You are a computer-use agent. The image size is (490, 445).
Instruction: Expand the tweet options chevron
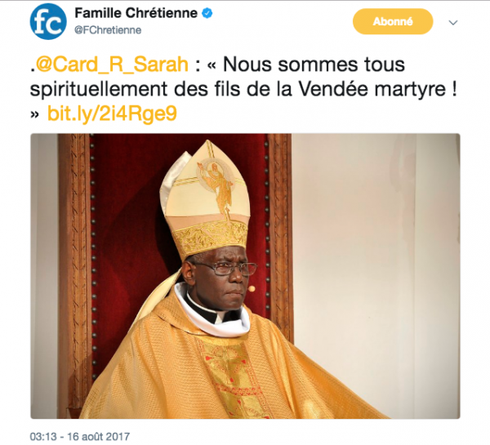[x=453, y=23]
